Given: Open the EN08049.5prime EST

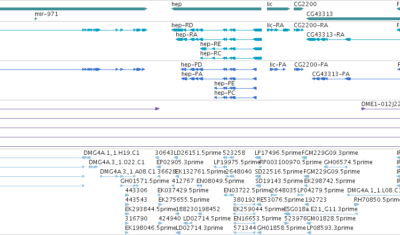Looking at the screenshot, I should click(198, 186).
